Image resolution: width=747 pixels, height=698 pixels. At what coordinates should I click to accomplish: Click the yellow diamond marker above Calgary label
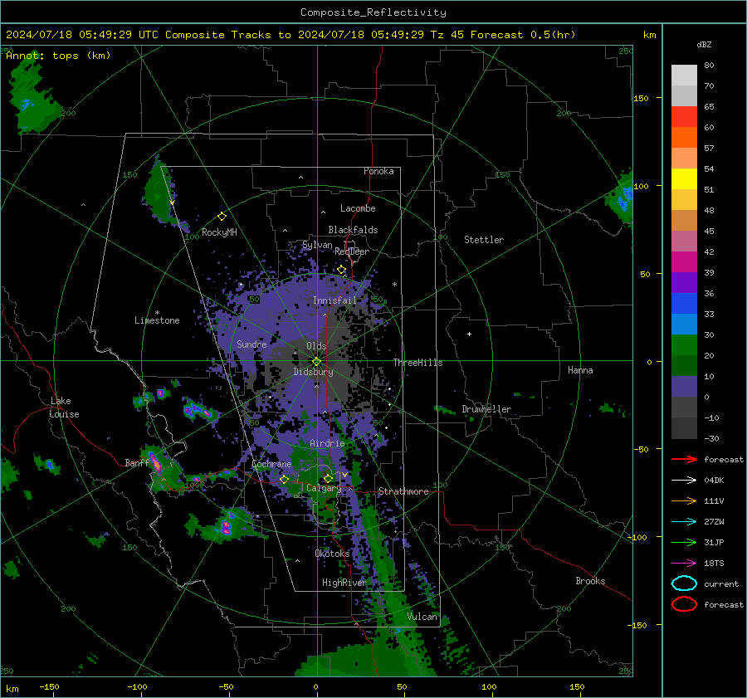(x=328, y=478)
